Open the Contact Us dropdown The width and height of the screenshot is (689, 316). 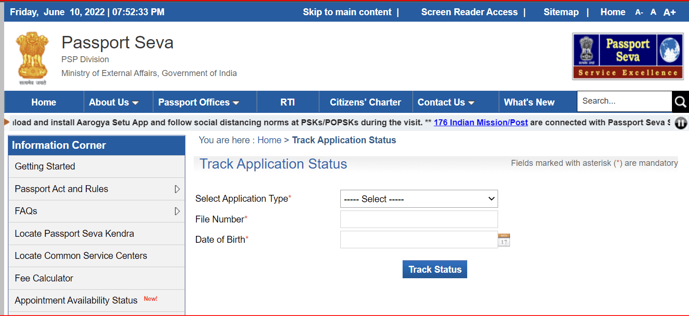click(x=445, y=102)
